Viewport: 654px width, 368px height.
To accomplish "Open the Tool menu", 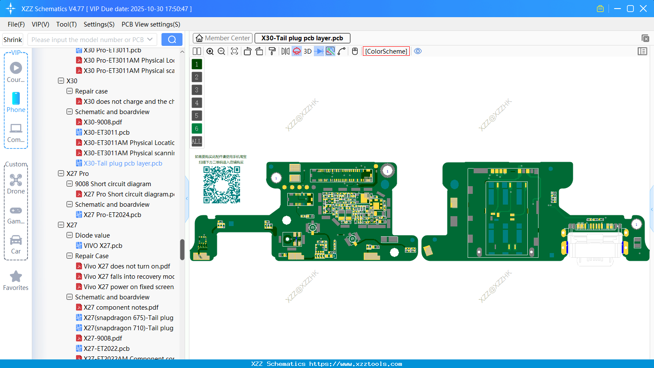I will pyautogui.click(x=66, y=24).
